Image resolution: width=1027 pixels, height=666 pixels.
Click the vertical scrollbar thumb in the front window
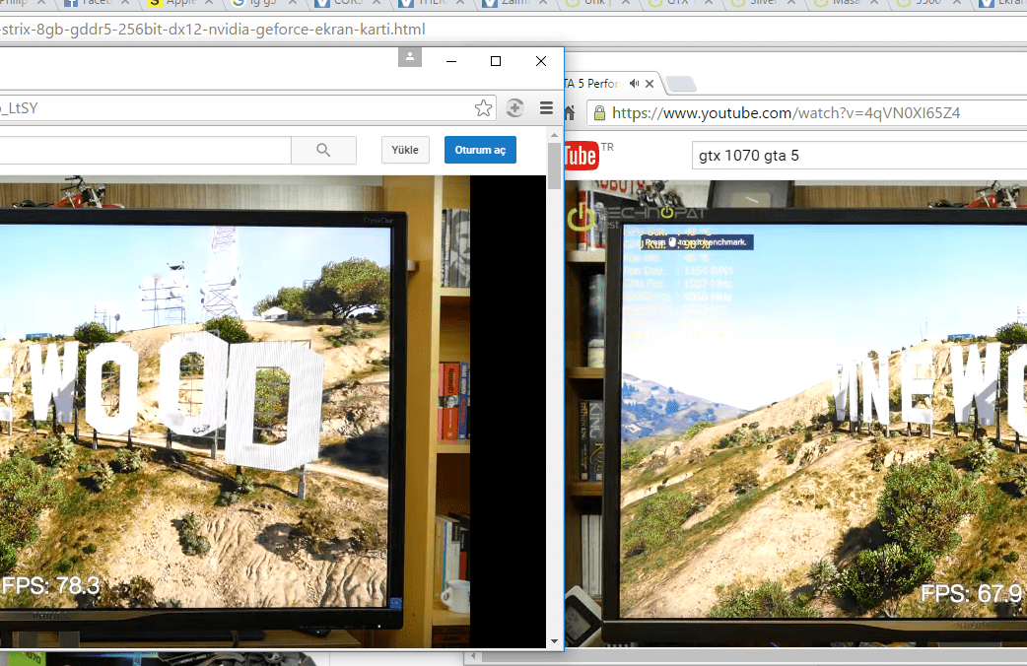pos(555,166)
